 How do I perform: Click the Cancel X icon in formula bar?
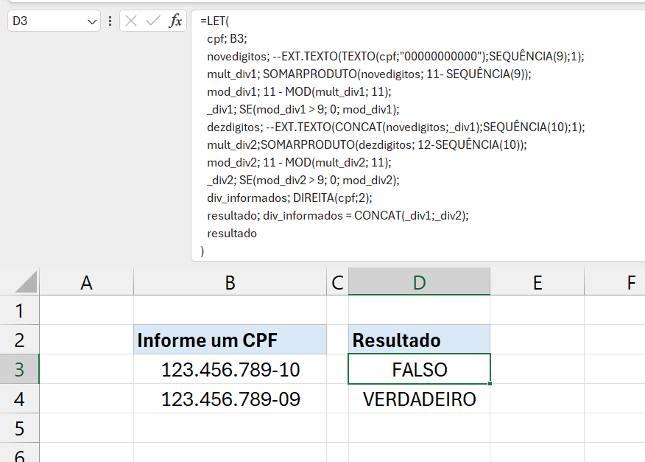(132, 21)
